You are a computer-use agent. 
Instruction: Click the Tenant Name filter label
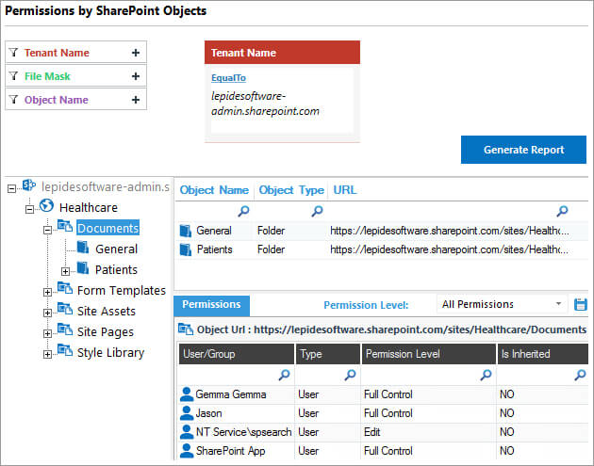click(57, 53)
